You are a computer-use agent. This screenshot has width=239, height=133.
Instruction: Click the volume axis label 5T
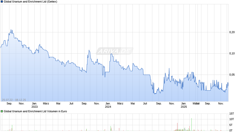tap(231, 125)
